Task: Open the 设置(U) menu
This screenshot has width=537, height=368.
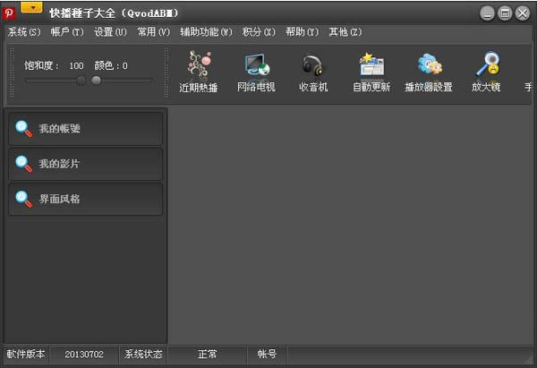Action: point(110,32)
